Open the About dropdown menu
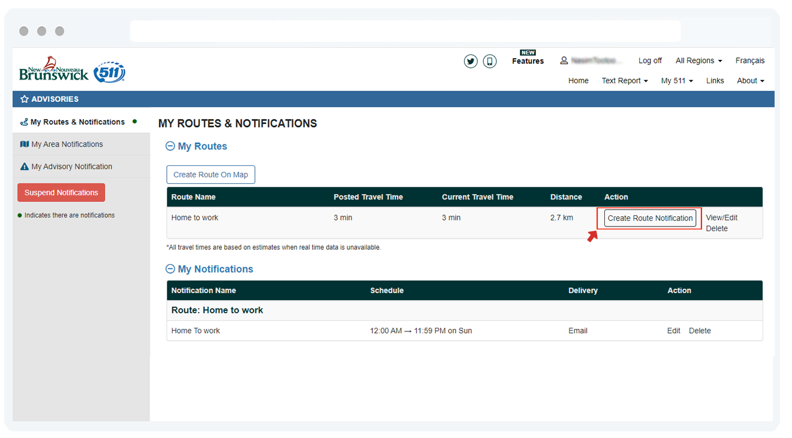This screenshot has height=438, width=792. tap(751, 81)
